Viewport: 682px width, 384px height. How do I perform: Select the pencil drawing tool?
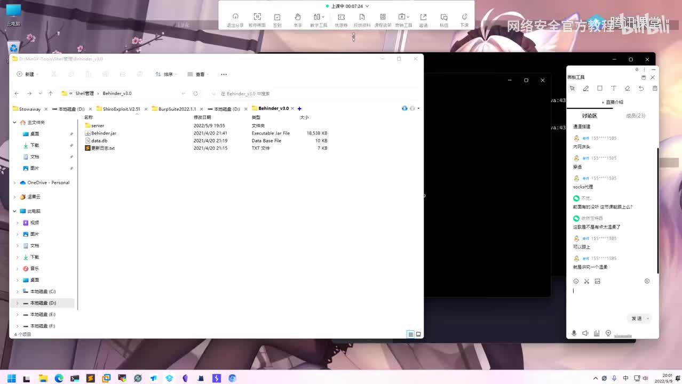(x=586, y=89)
